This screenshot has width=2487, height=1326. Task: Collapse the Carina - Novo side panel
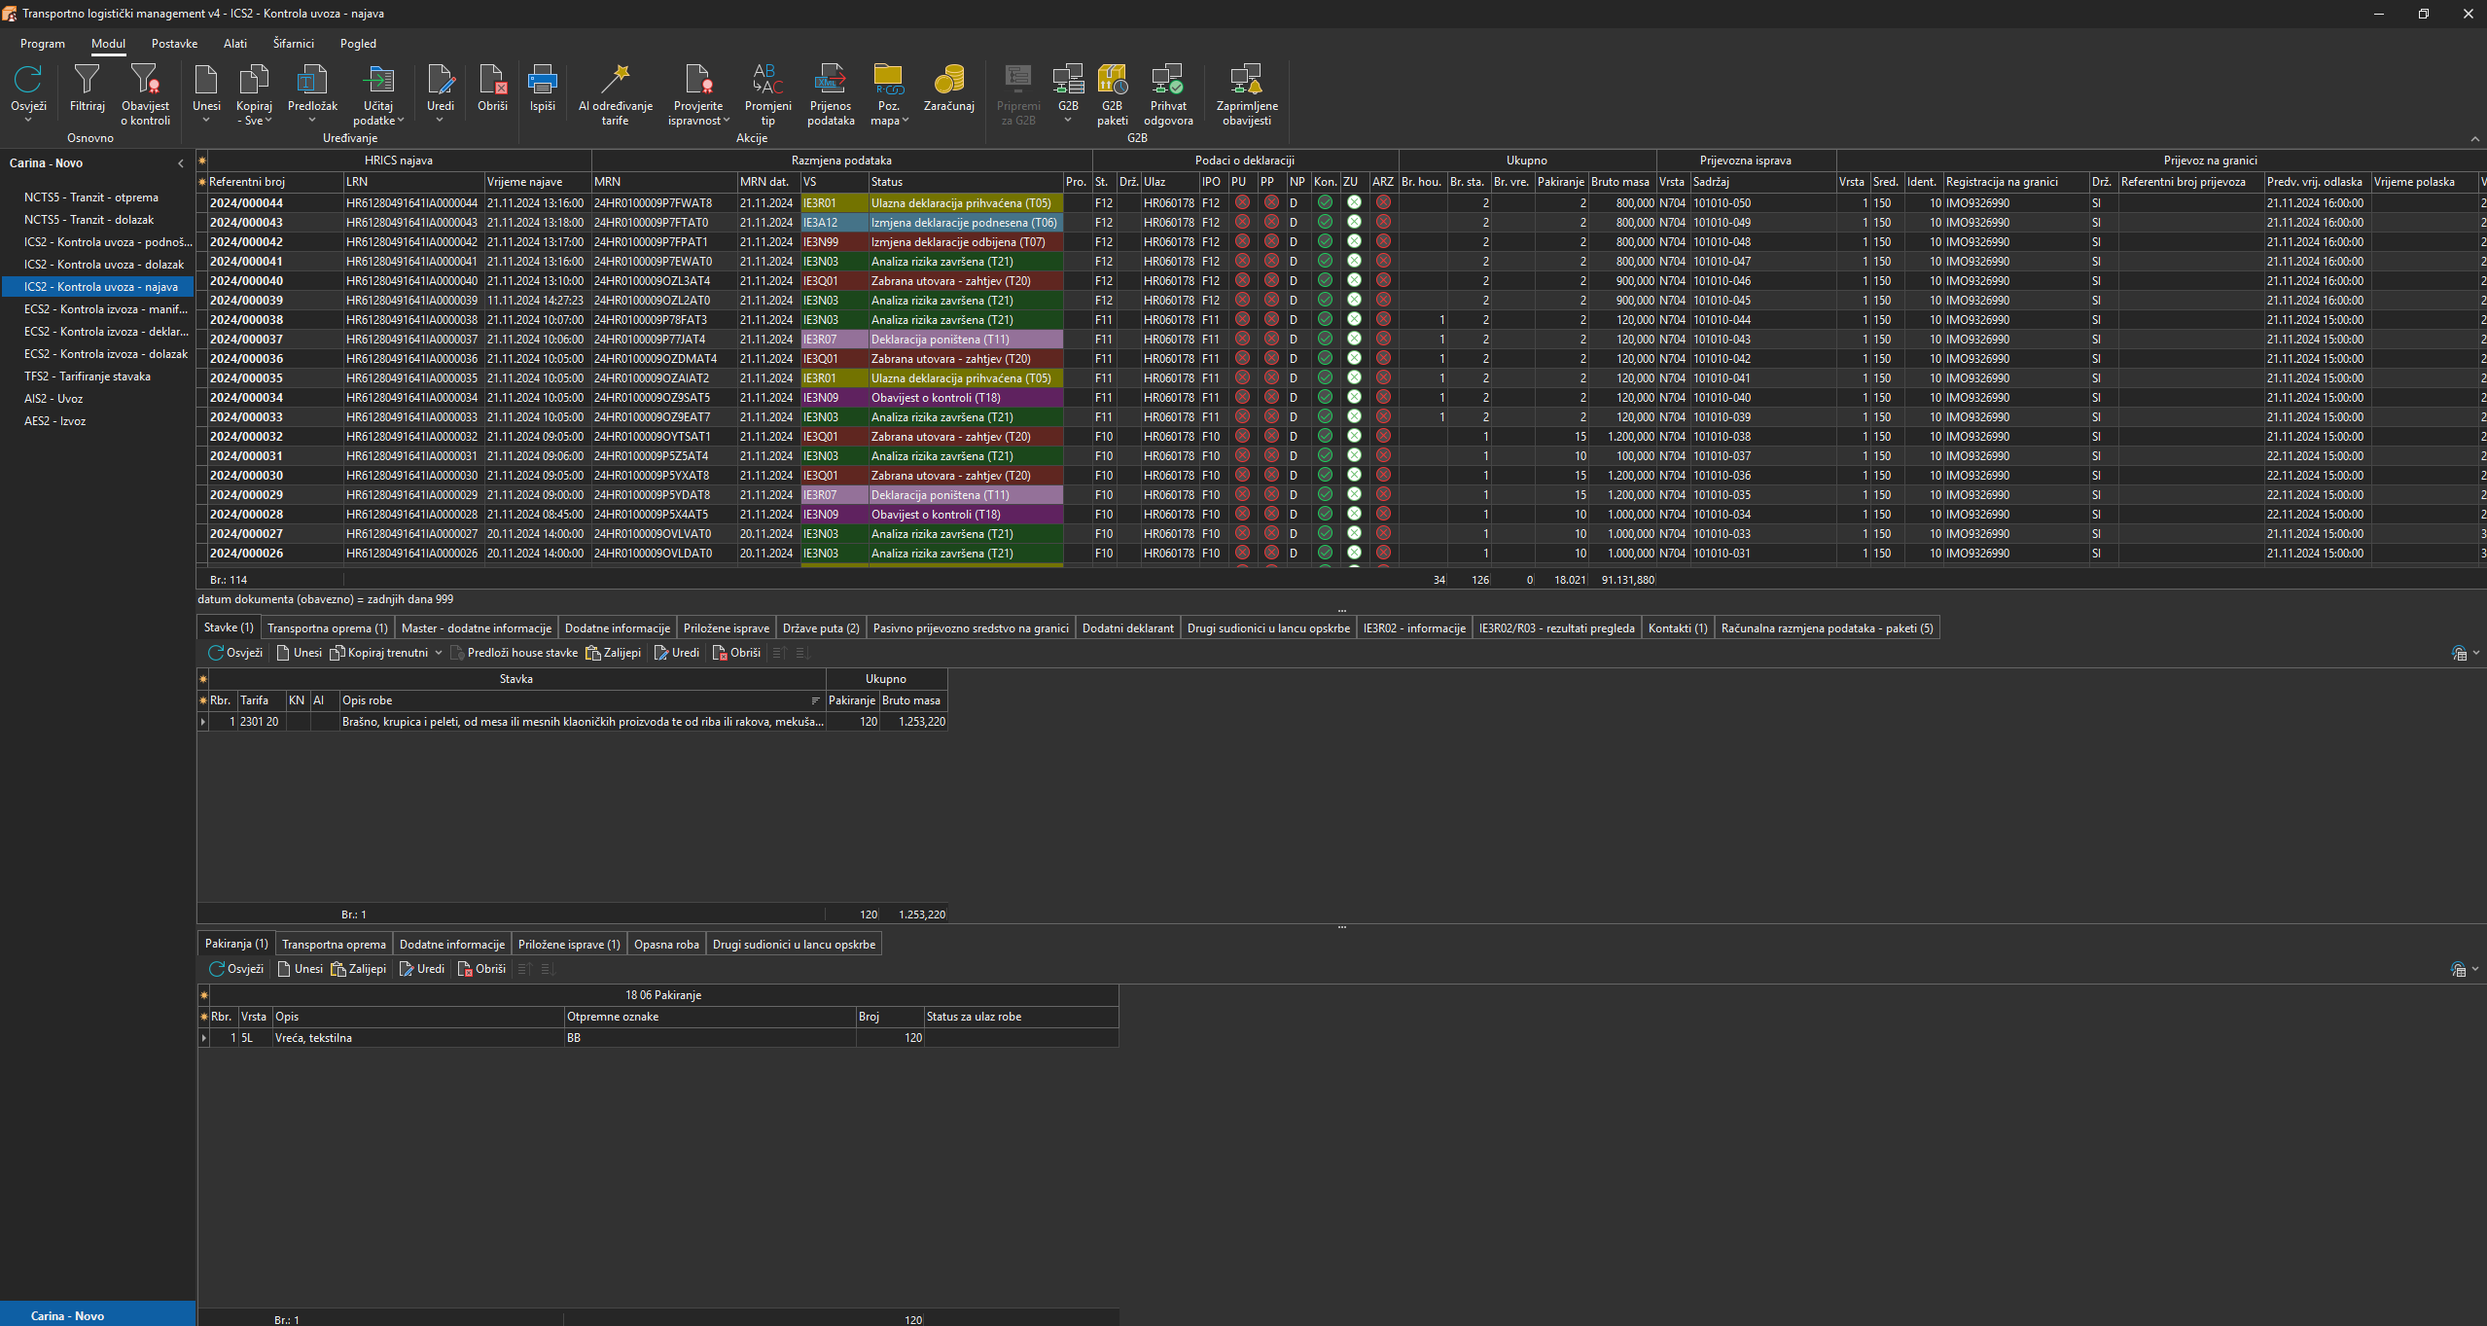(x=181, y=163)
